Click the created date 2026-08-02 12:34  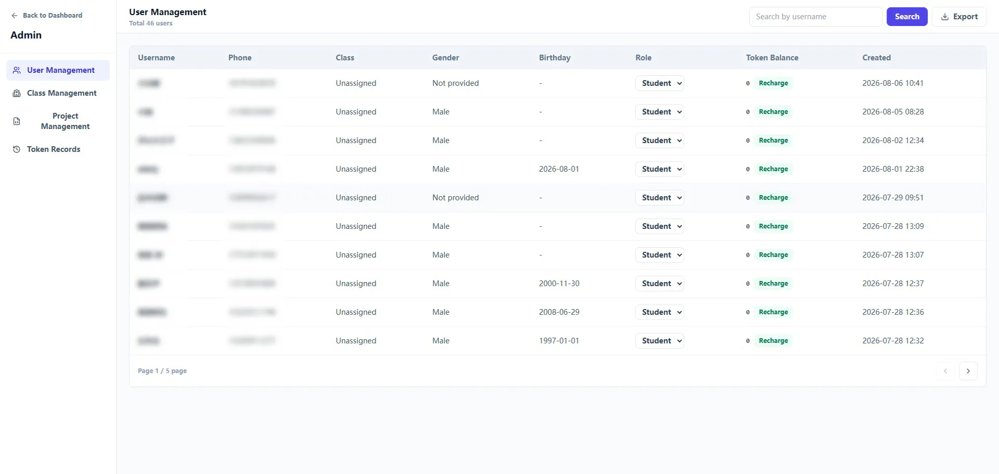[x=893, y=140]
